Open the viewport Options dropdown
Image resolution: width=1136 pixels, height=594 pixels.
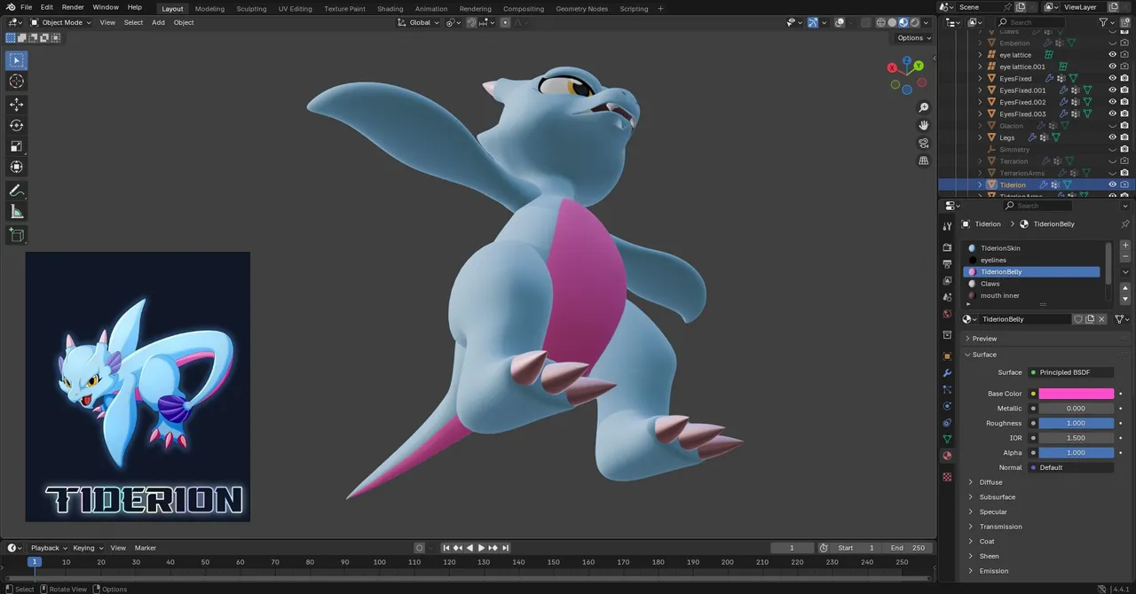(x=913, y=38)
